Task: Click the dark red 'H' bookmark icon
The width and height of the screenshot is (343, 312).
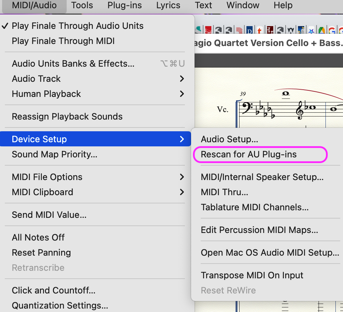Action: click(270, 31)
